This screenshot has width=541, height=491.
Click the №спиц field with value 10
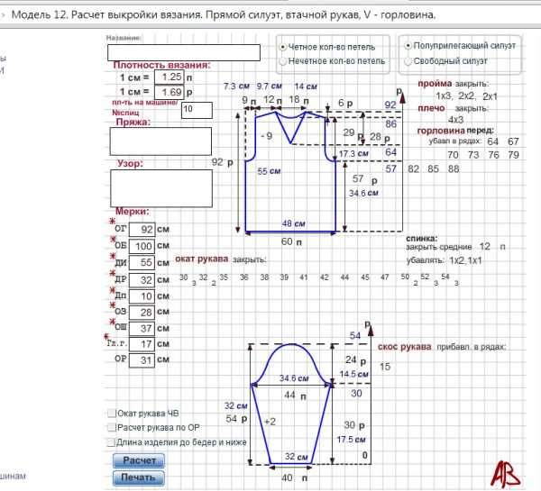[196, 110]
